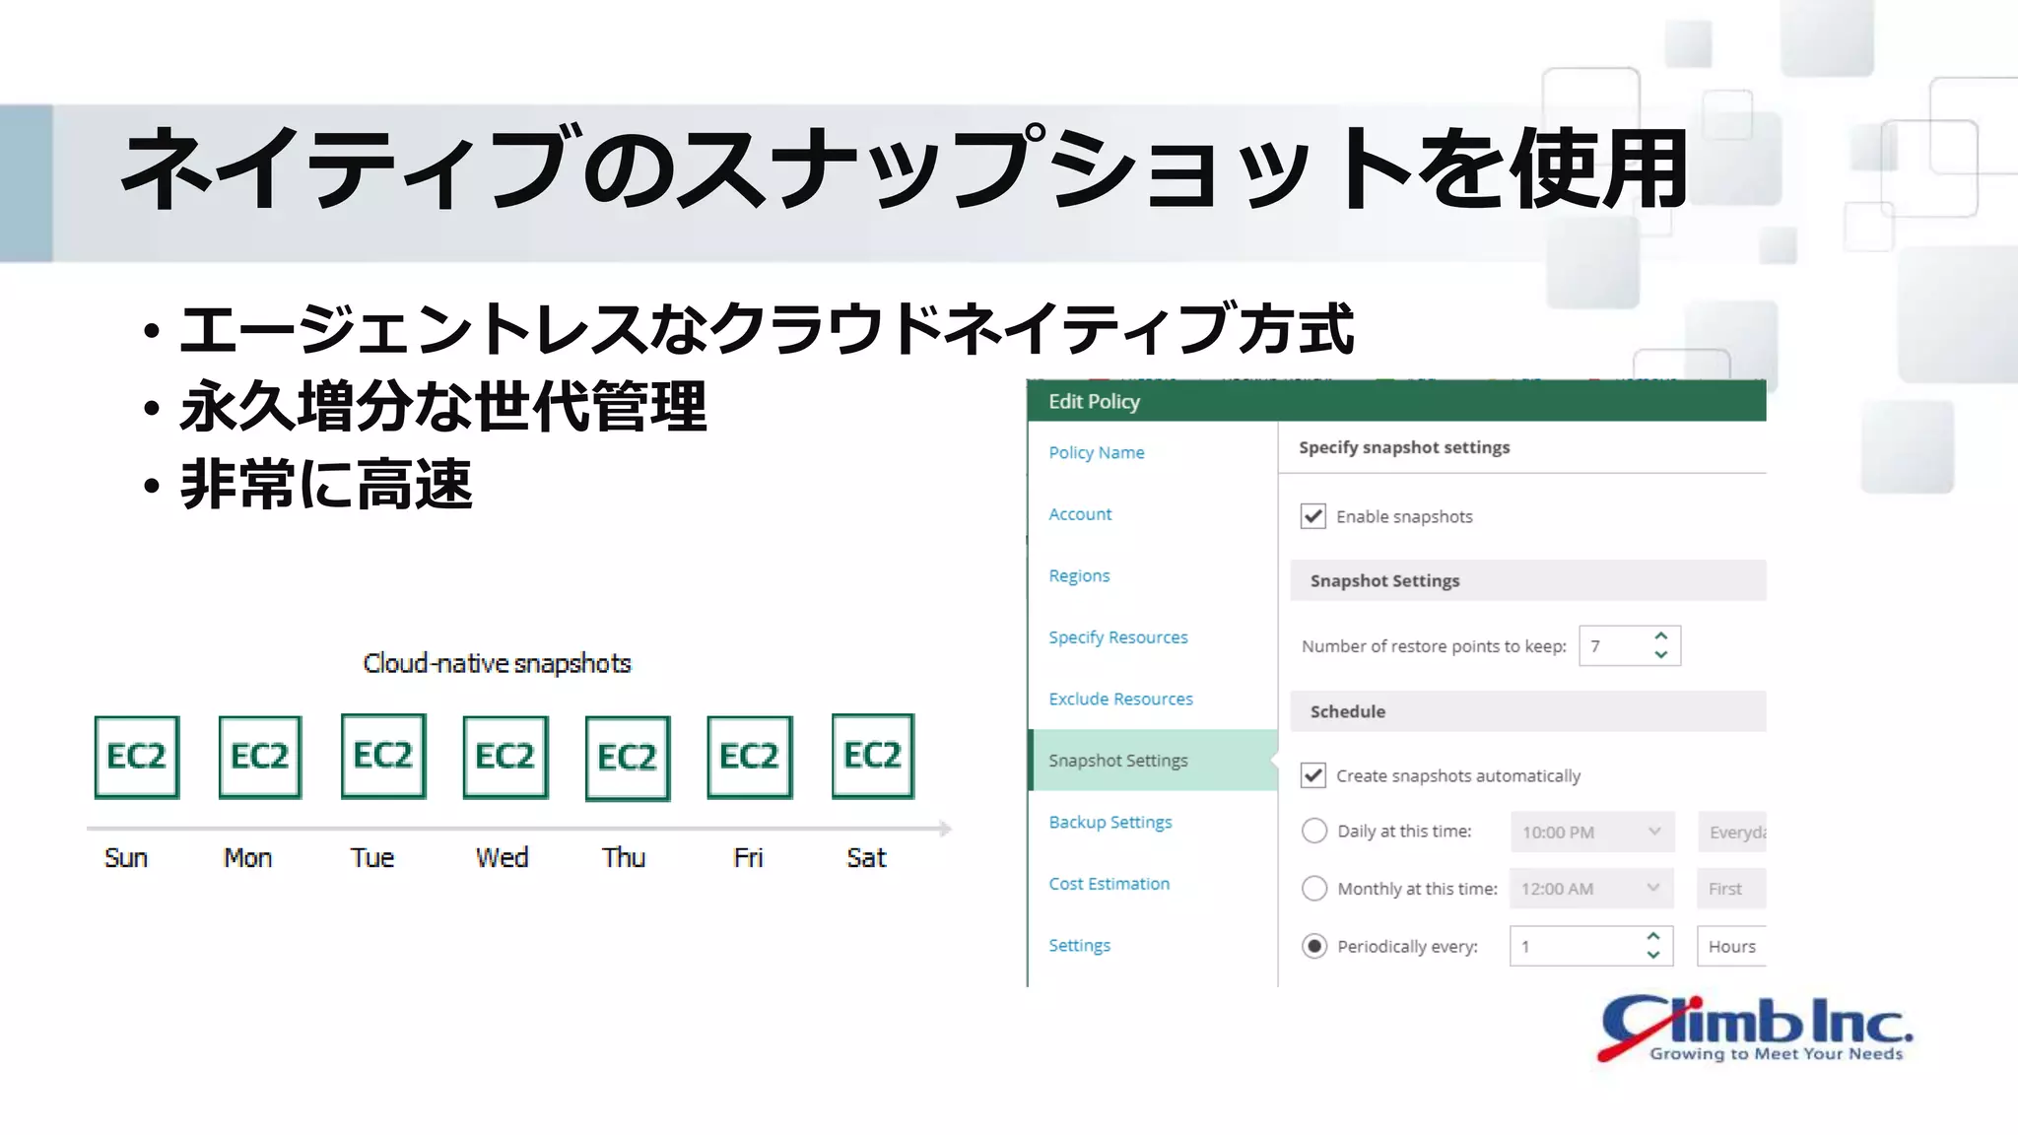
Task: Decrease number of restore points to keep
Action: [1661, 655]
